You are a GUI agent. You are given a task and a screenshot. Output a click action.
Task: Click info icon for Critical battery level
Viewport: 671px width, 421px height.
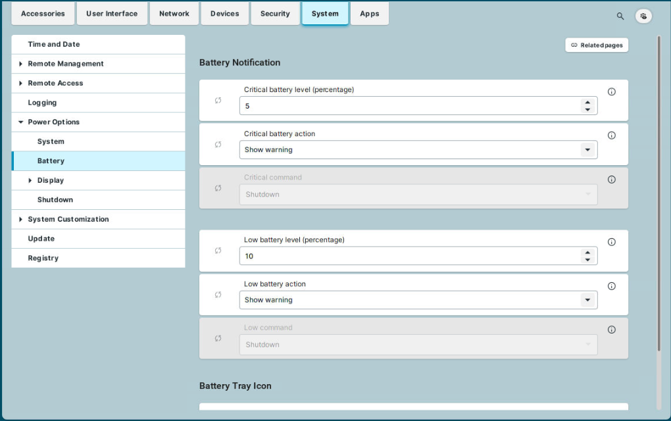611,92
